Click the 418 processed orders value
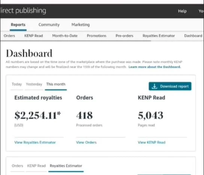 pos(84,115)
